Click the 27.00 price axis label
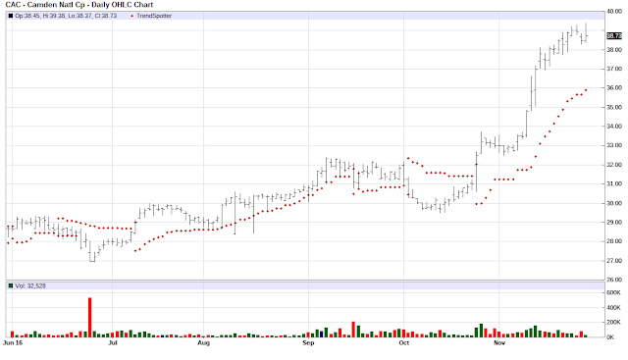The width and height of the screenshot is (628, 360). (614, 260)
